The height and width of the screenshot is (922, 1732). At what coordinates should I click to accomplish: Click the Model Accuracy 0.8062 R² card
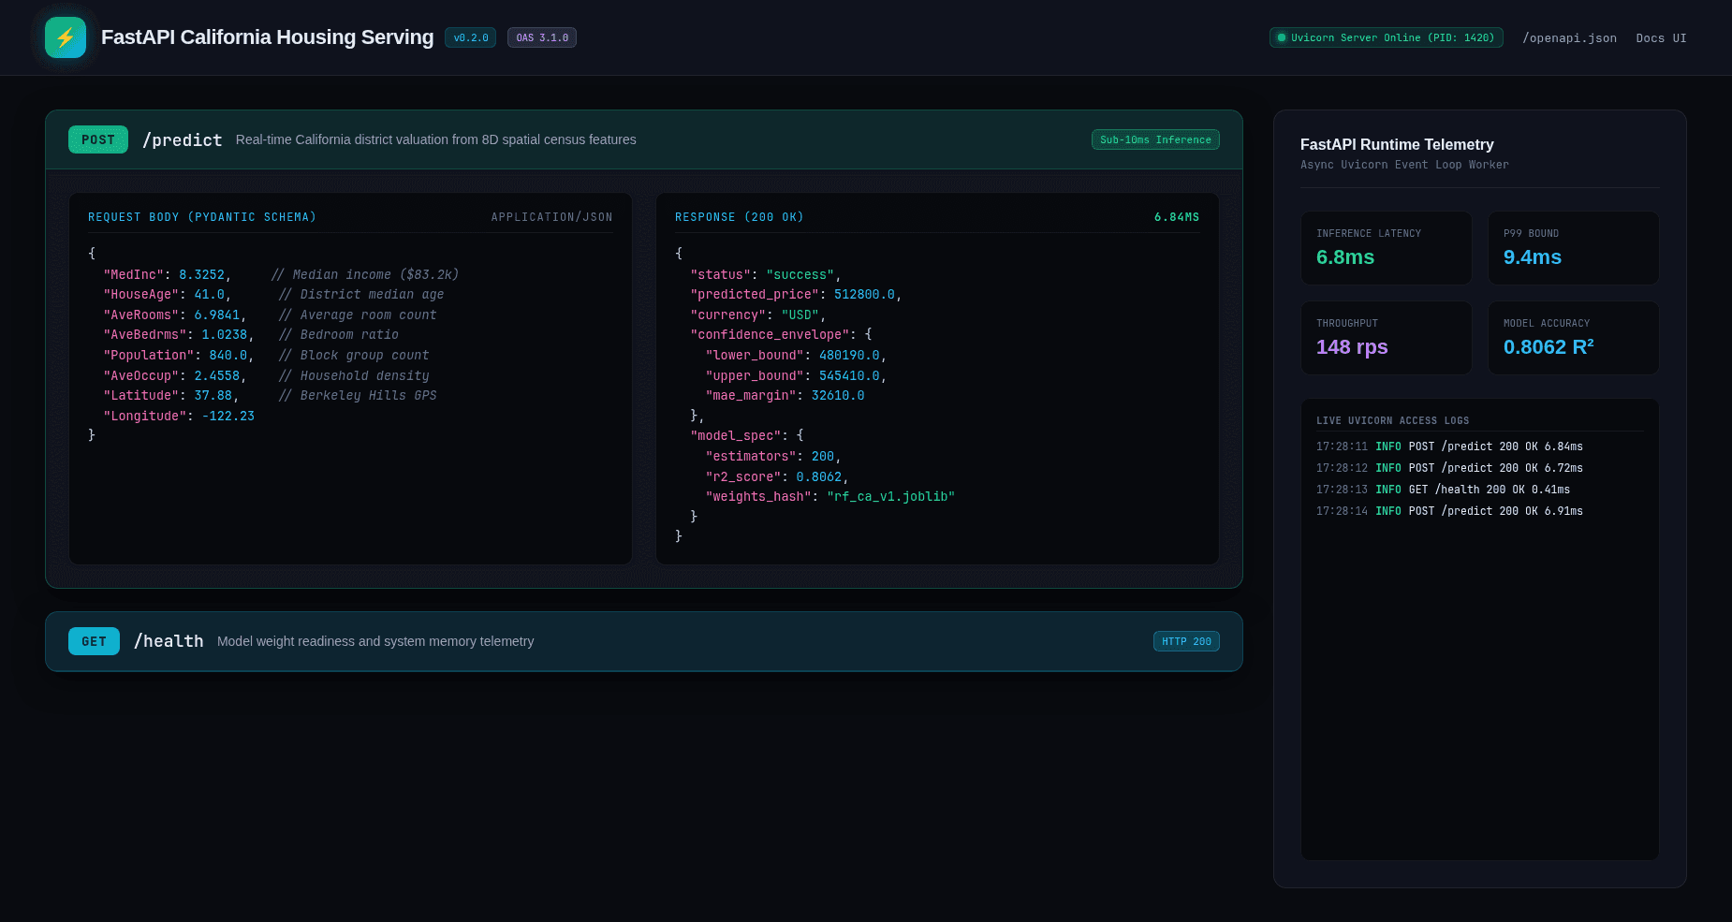1574,338
